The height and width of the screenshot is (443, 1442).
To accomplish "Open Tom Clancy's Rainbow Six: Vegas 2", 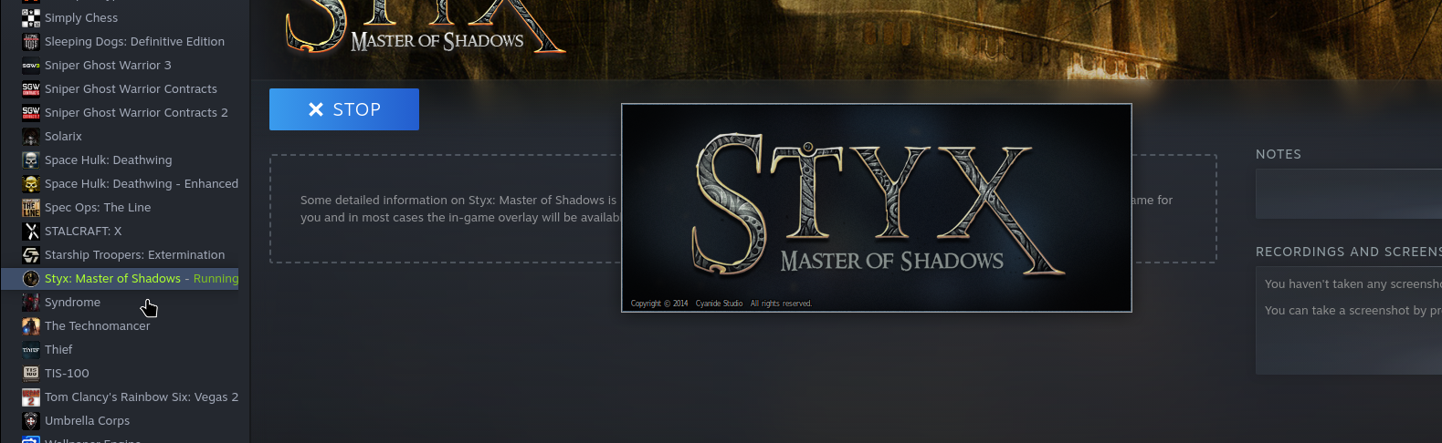I will click(x=120, y=397).
